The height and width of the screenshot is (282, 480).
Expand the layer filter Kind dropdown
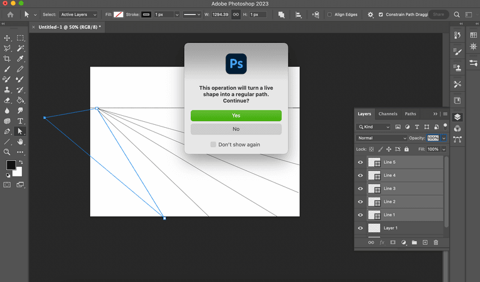click(374, 127)
